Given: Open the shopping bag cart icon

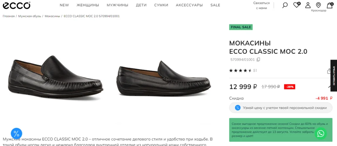Looking at the screenshot, I should pyautogui.click(x=329, y=5).
